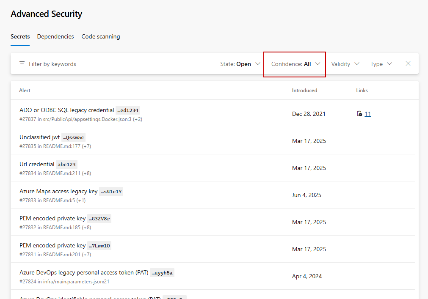428x299 pixels.
Task: Switch to the Dependencies tab
Action: coord(55,37)
